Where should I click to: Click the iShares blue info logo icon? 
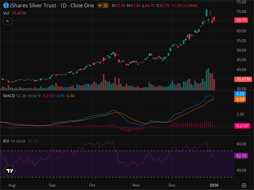coord(6,5)
